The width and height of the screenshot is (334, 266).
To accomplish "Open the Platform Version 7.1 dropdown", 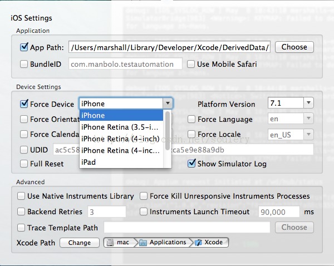I will (x=308, y=103).
